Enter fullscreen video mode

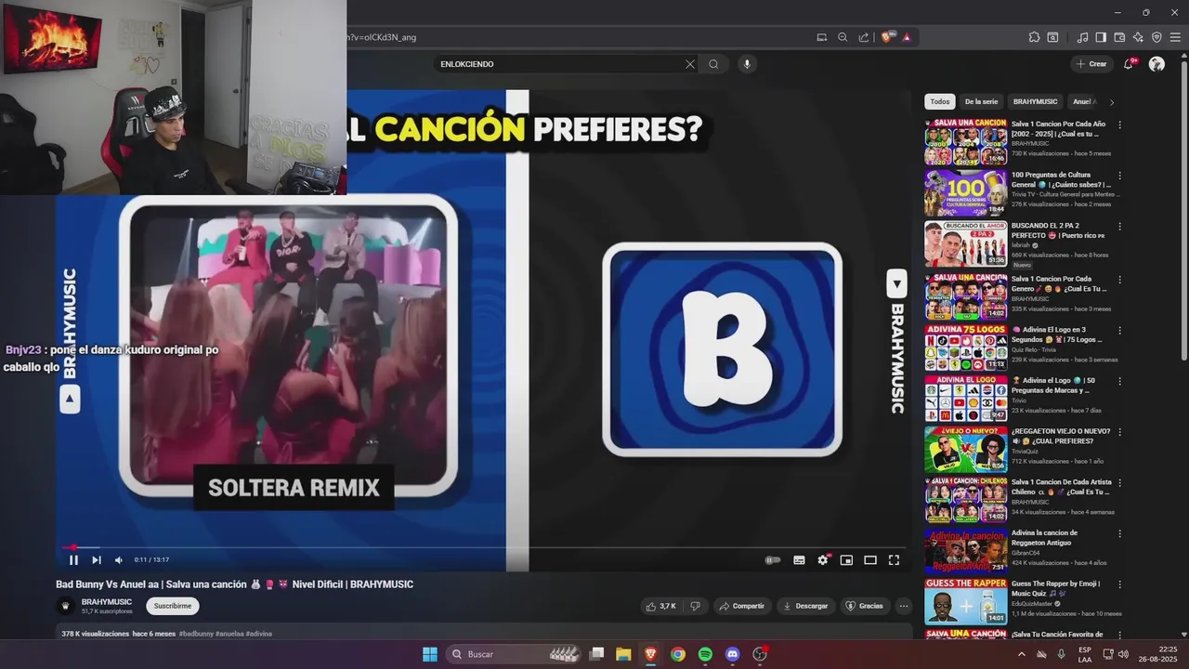coord(894,560)
